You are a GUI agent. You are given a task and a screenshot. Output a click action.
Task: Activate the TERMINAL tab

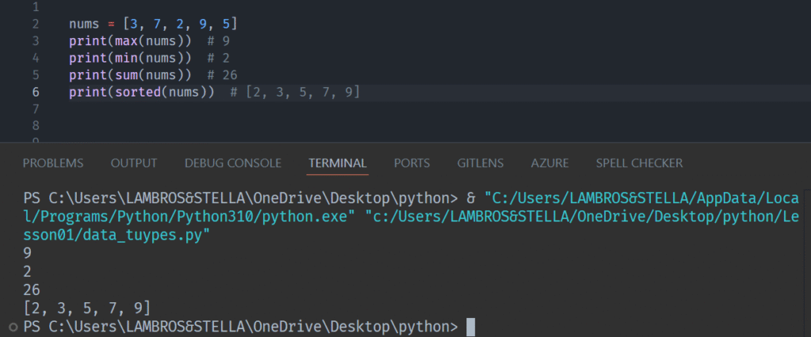click(337, 163)
